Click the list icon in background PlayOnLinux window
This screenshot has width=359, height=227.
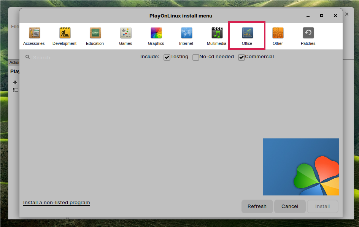(15, 90)
